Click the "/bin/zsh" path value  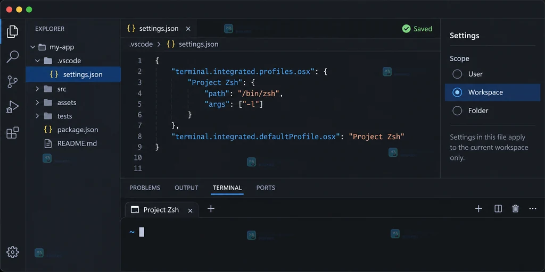[x=258, y=93]
